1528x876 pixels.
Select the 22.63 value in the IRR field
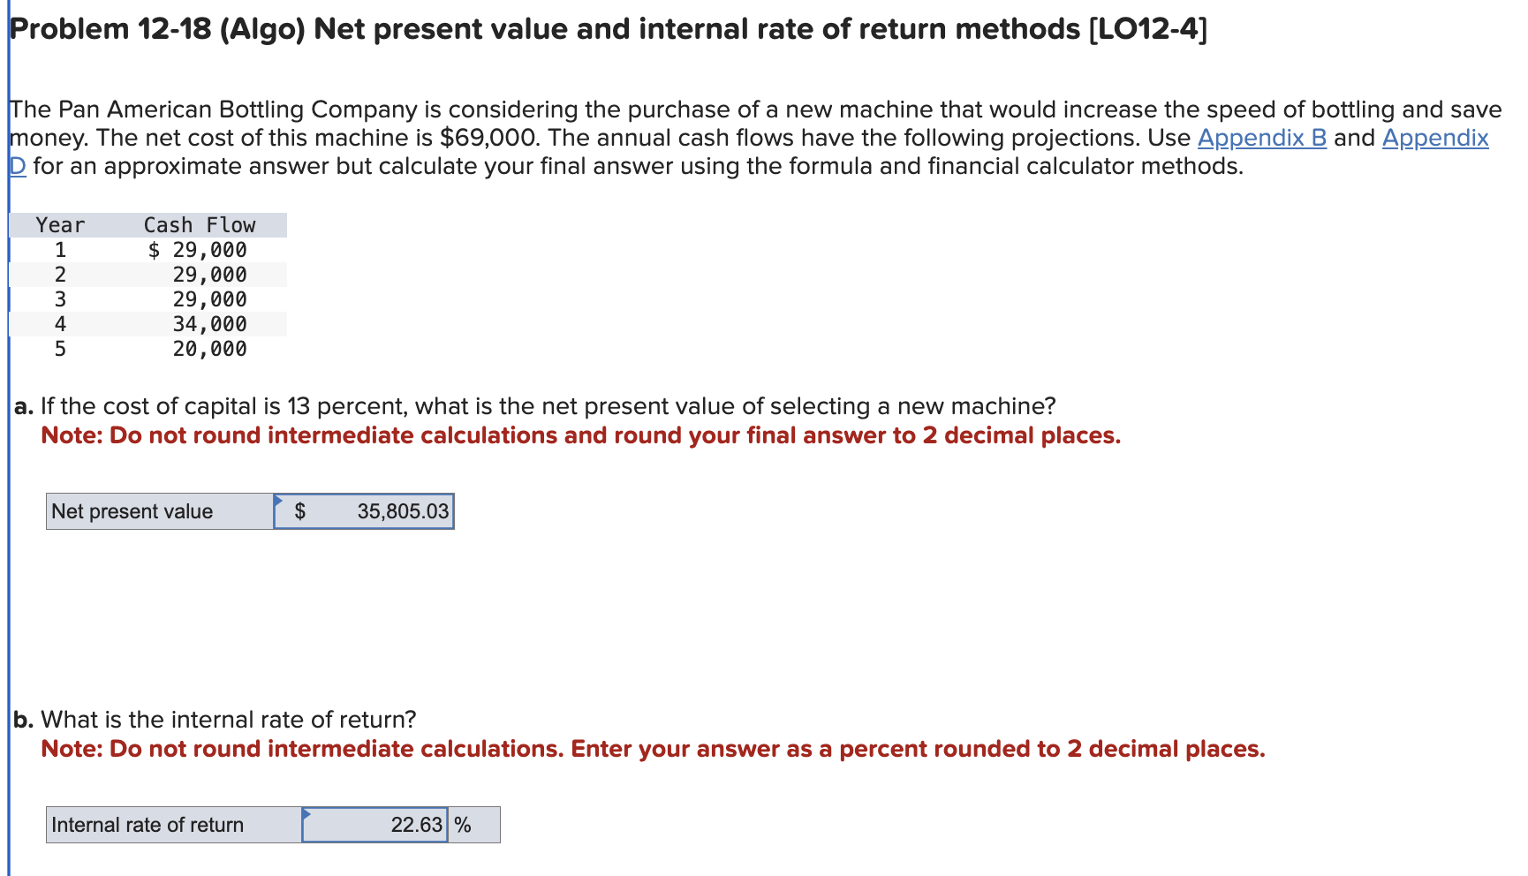pos(416,825)
